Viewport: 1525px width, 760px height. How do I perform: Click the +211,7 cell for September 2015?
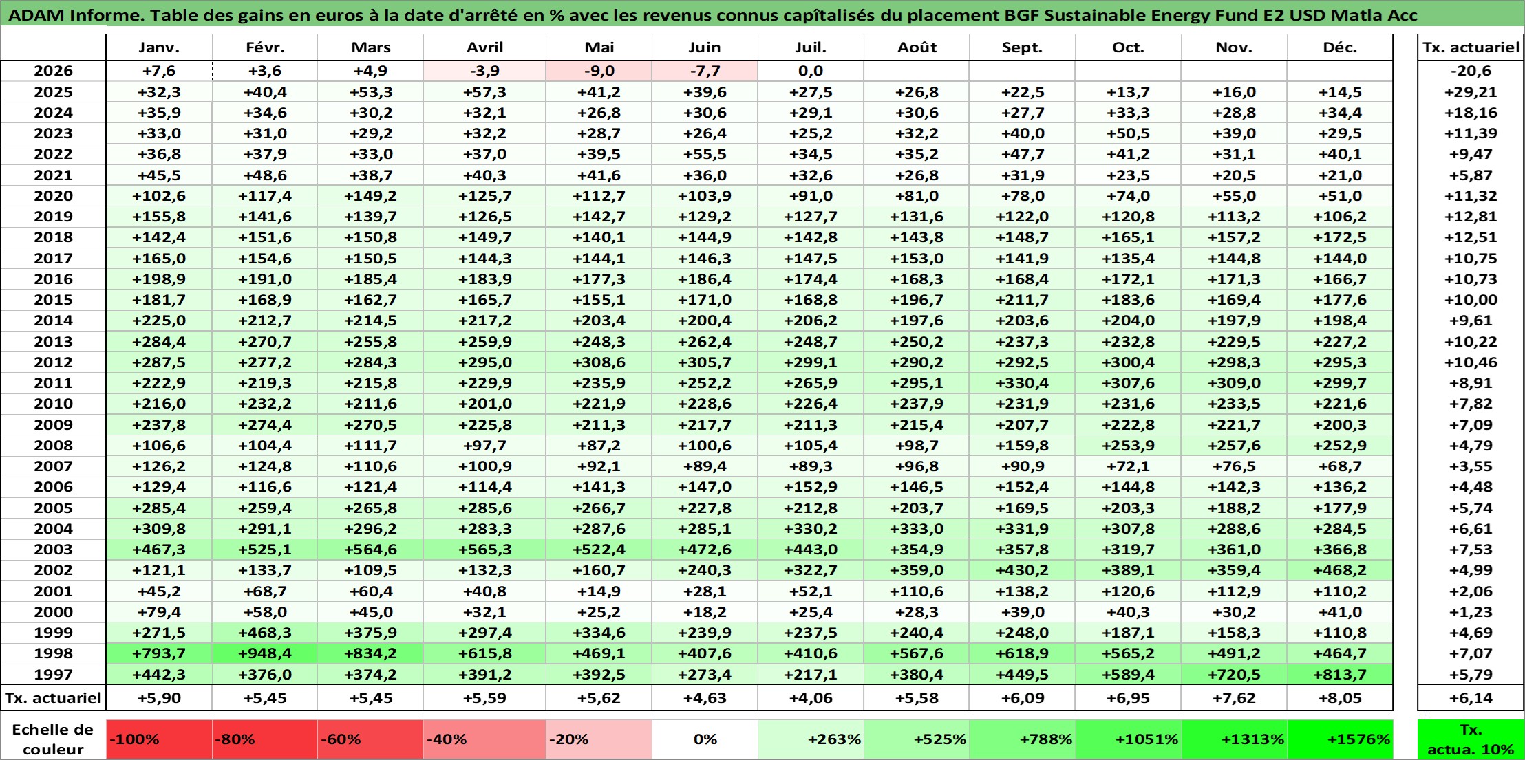tap(1022, 300)
